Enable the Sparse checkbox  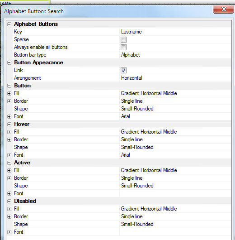[x=123, y=40]
